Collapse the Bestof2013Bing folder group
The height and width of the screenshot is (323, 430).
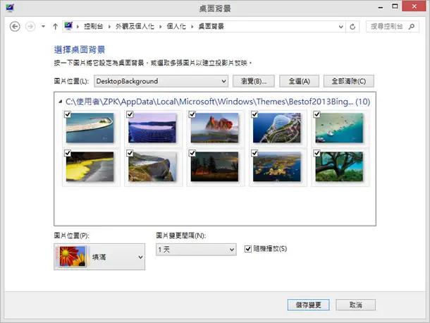[x=61, y=102]
